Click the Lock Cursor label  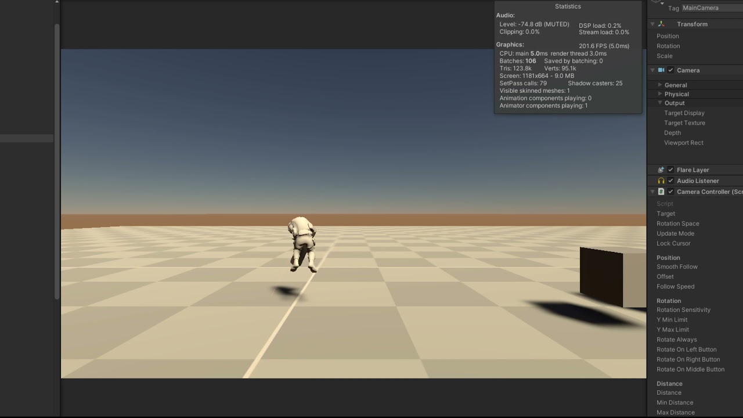673,243
